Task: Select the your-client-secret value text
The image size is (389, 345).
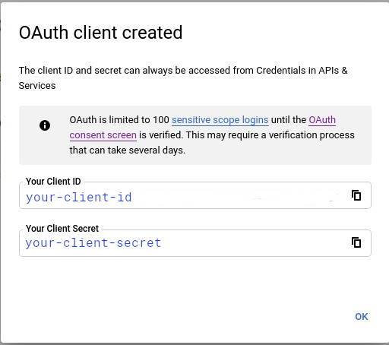Action: (x=93, y=243)
